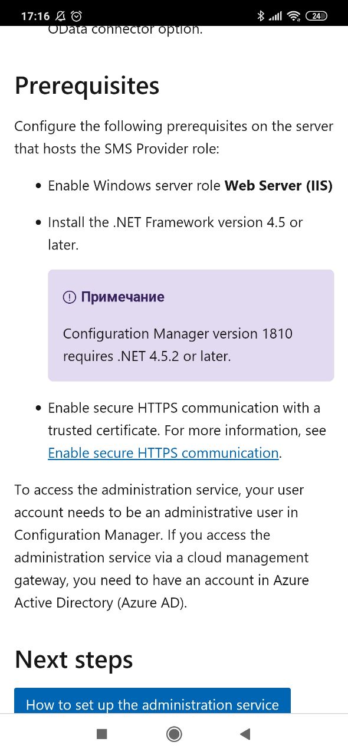This screenshot has height=755, width=348.
Task: Tap the Android back navigation triangle
Action: (245, 734)
